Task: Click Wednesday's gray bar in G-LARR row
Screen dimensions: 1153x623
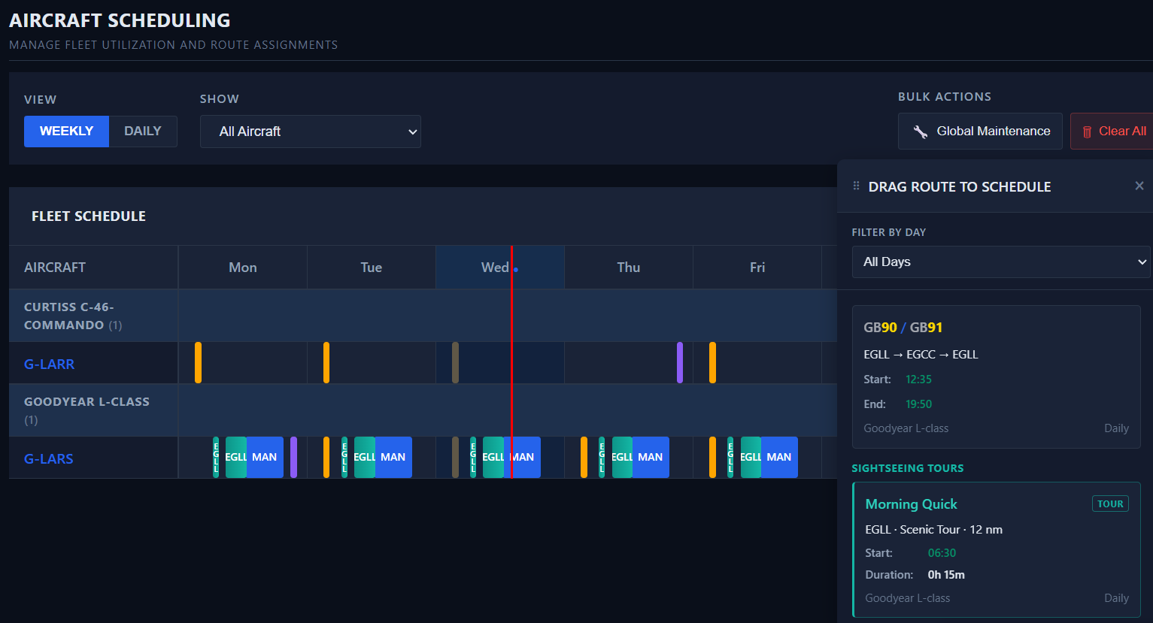Action: pos(455,362)
